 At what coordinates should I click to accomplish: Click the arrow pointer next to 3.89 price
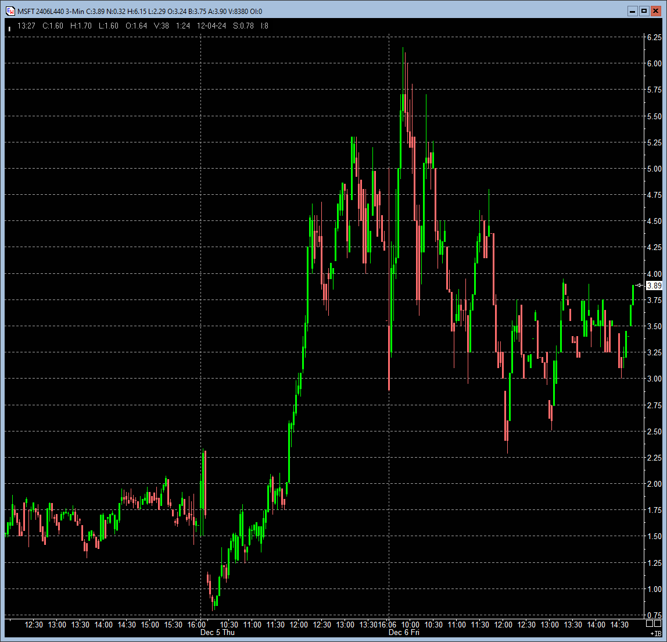(x=639, y=286)
